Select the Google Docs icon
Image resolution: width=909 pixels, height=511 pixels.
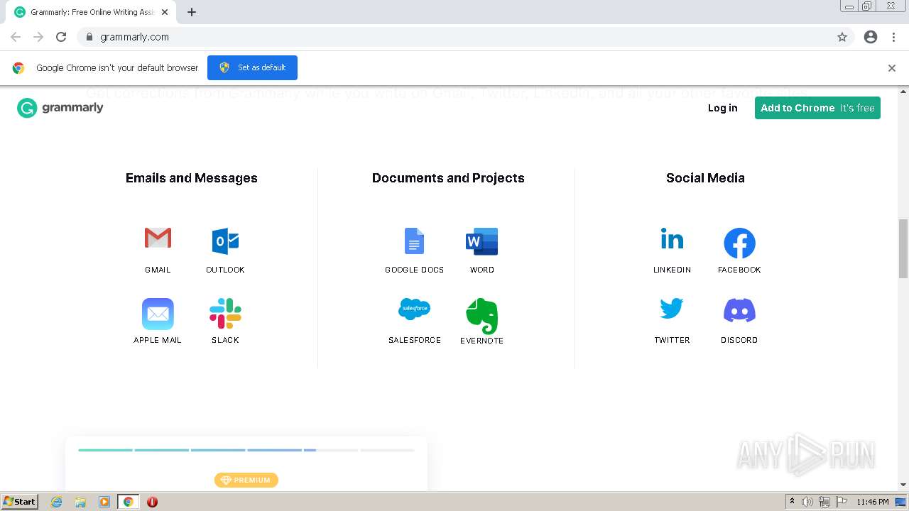[414, 241]
